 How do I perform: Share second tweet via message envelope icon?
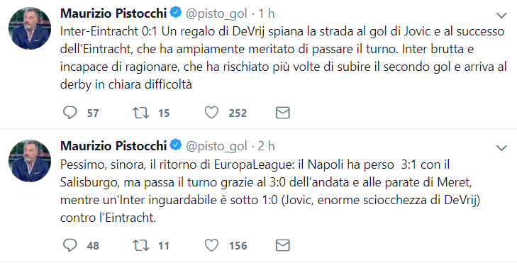[282, 245]
